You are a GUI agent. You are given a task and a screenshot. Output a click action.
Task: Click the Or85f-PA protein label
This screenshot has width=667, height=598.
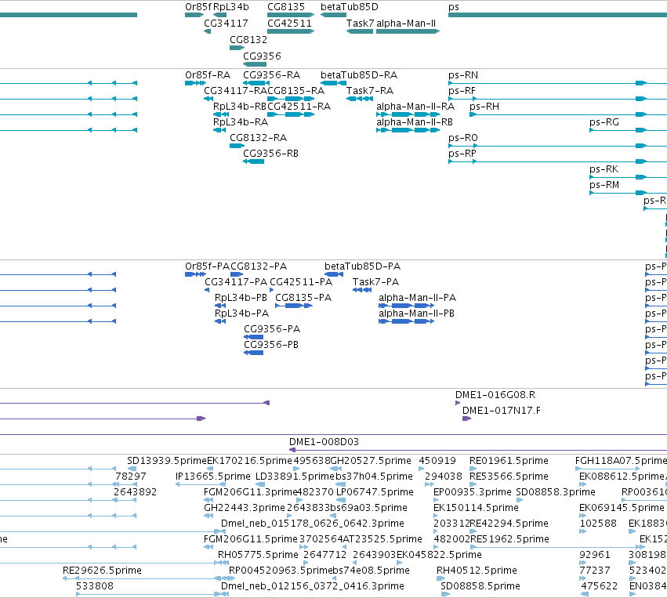(x=207, y=266)
